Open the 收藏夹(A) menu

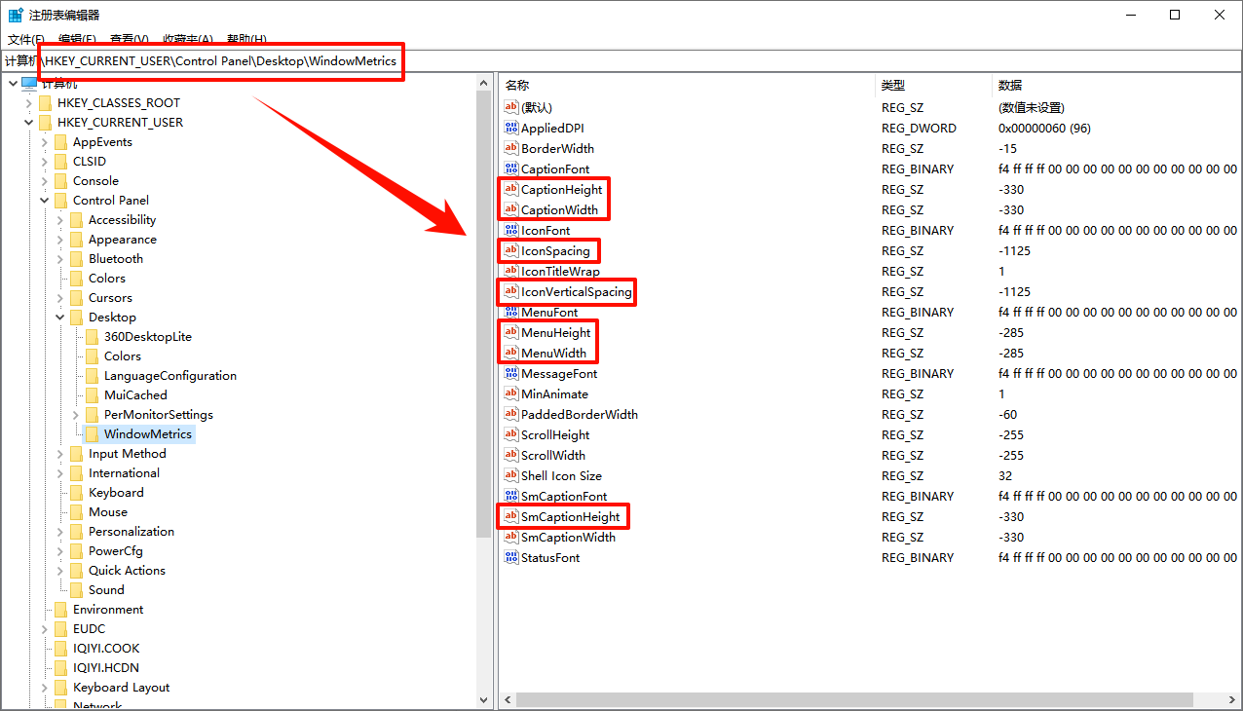pyautogui.click(x=188, y=40)
